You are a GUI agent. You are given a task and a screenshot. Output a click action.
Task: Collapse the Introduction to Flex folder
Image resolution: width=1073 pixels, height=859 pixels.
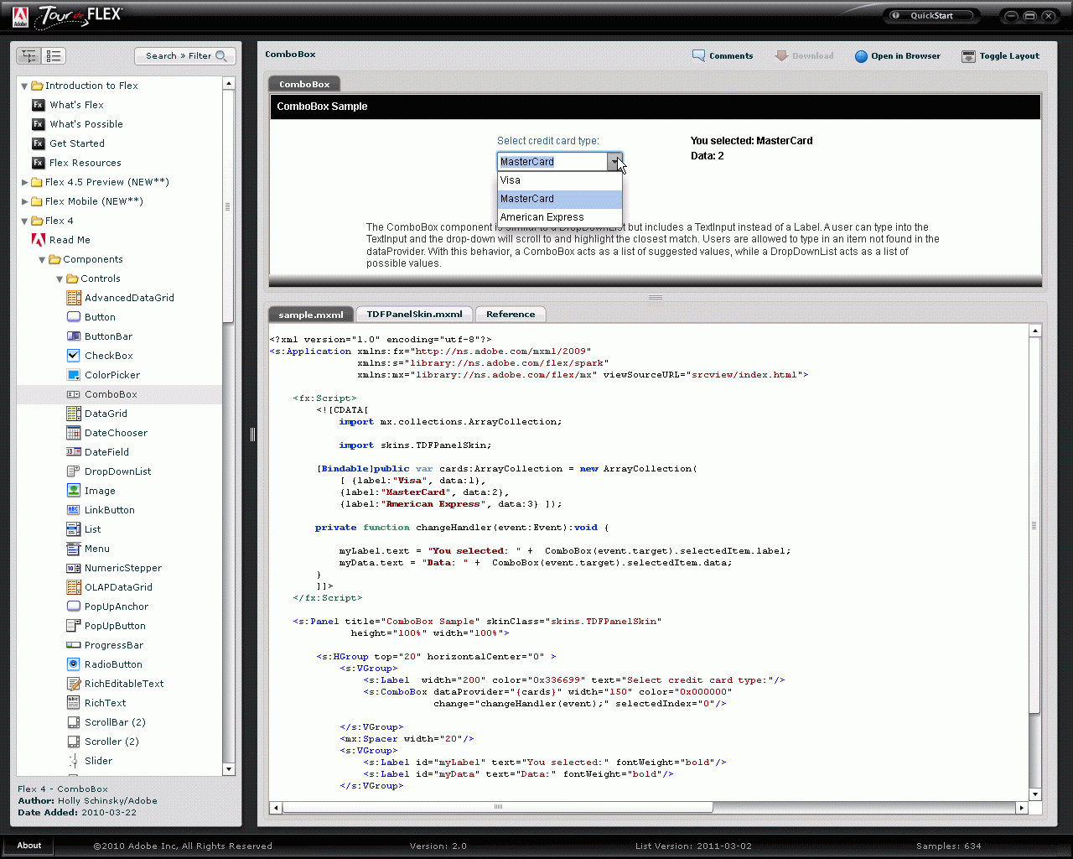tap(24, 86)
